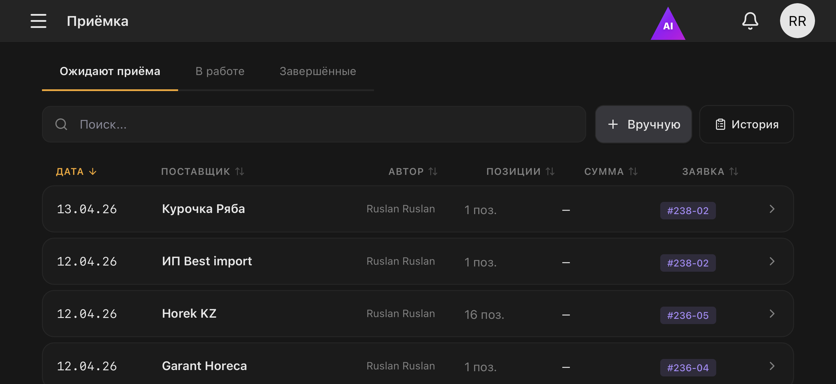
Task: Open notifications bell
Action: pyautogui.click(x=750, y=21)
